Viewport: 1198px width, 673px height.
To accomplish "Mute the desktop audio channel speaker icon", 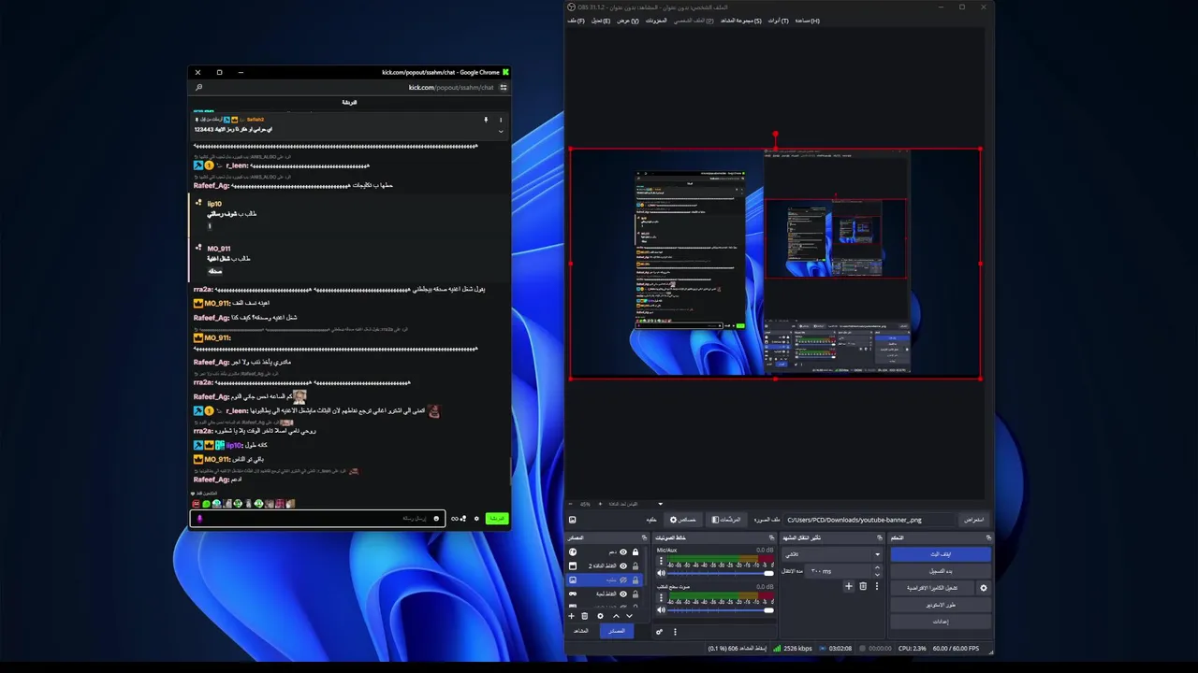I will 661,610.
